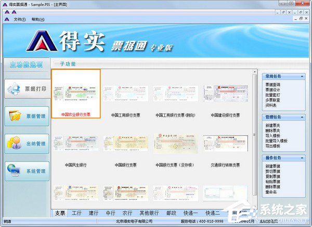Click 复制票据 in operation tasks
Image resolution: width=312 pixels, height=227 pixels.
272,176
